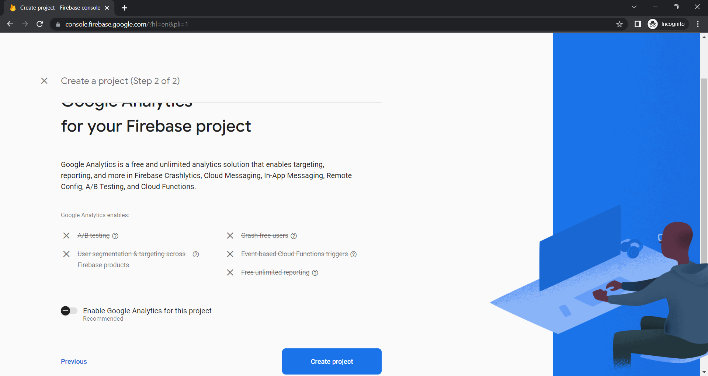Open help for User segmentation & targeting

[x=196, y=254]
